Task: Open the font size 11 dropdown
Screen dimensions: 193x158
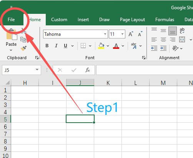Action: pos(122,34)
